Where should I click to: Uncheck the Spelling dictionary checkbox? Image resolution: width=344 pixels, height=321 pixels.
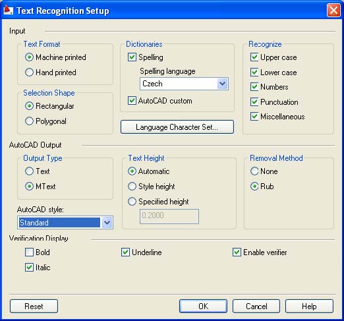132,57
